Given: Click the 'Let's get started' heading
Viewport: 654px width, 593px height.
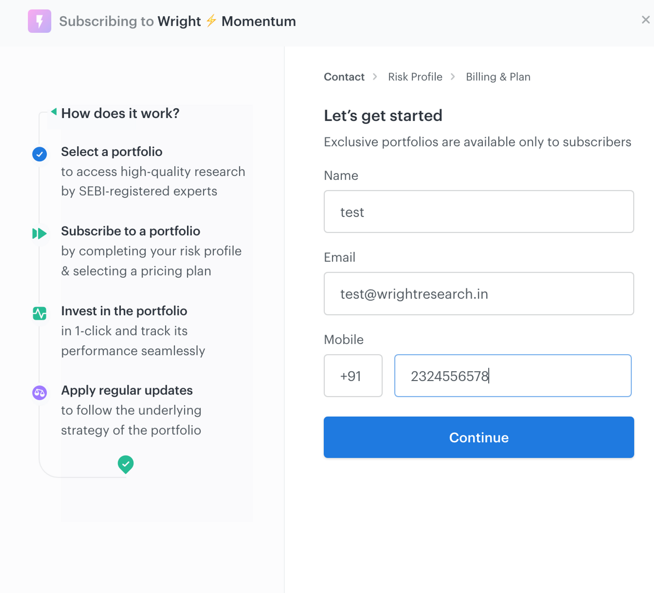Looking at the screenshot, I should click(x=383, y=116).
